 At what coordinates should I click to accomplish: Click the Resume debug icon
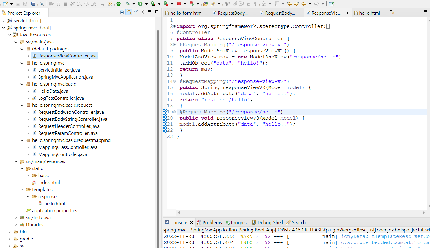51,4
